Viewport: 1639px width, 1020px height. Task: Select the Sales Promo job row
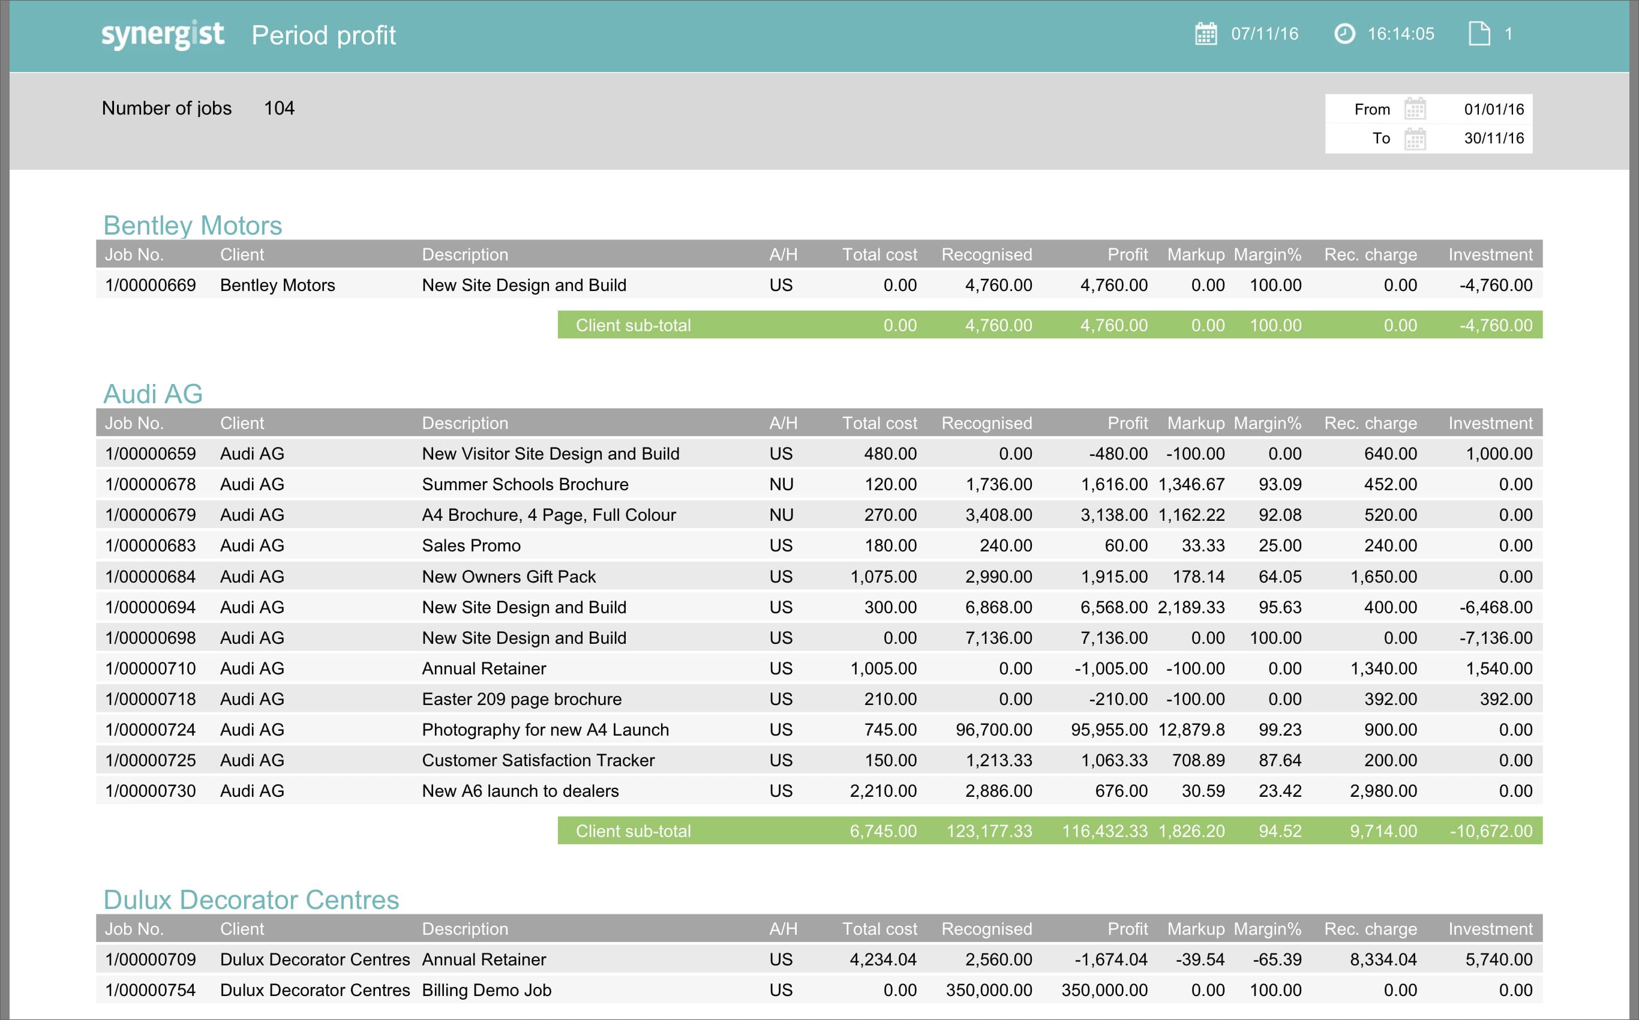click(819, 546)
